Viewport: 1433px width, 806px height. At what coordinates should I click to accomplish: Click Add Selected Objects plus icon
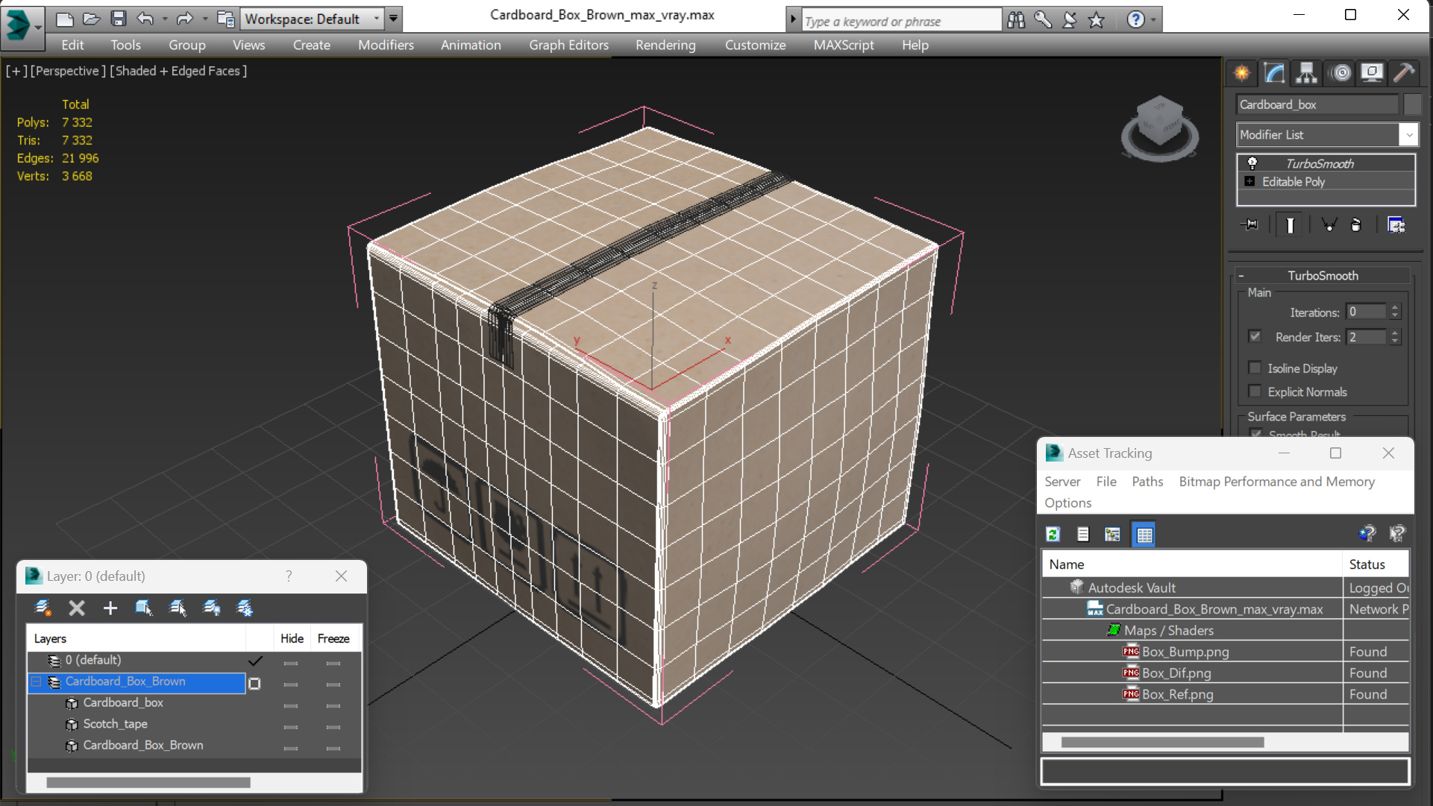click(x=110, y=608)
